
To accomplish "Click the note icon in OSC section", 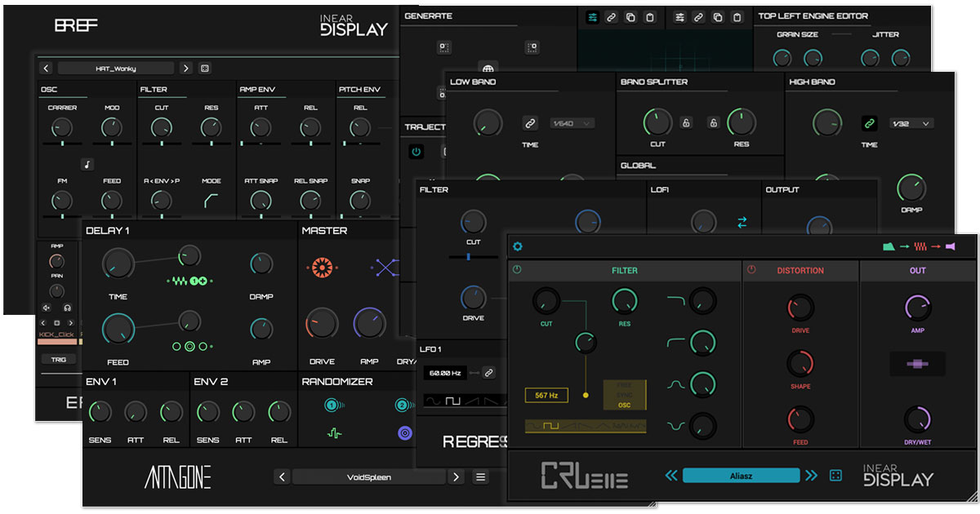I will tap(87, 165).
